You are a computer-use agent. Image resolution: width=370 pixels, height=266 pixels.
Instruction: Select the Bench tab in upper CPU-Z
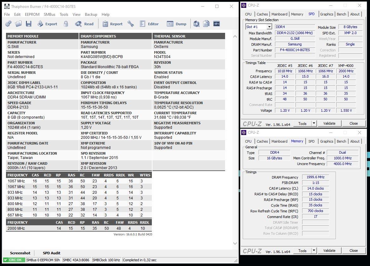342,14
